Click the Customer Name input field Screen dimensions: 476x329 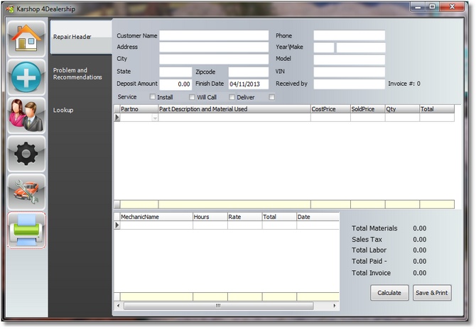[x=213, y=35]
